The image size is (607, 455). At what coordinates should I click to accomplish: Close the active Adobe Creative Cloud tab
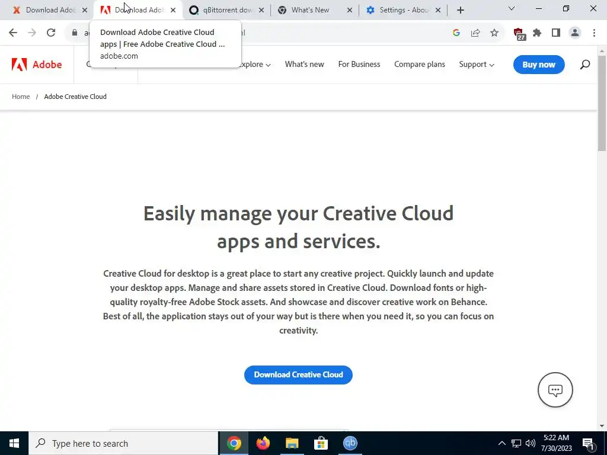tap(173, 10)
